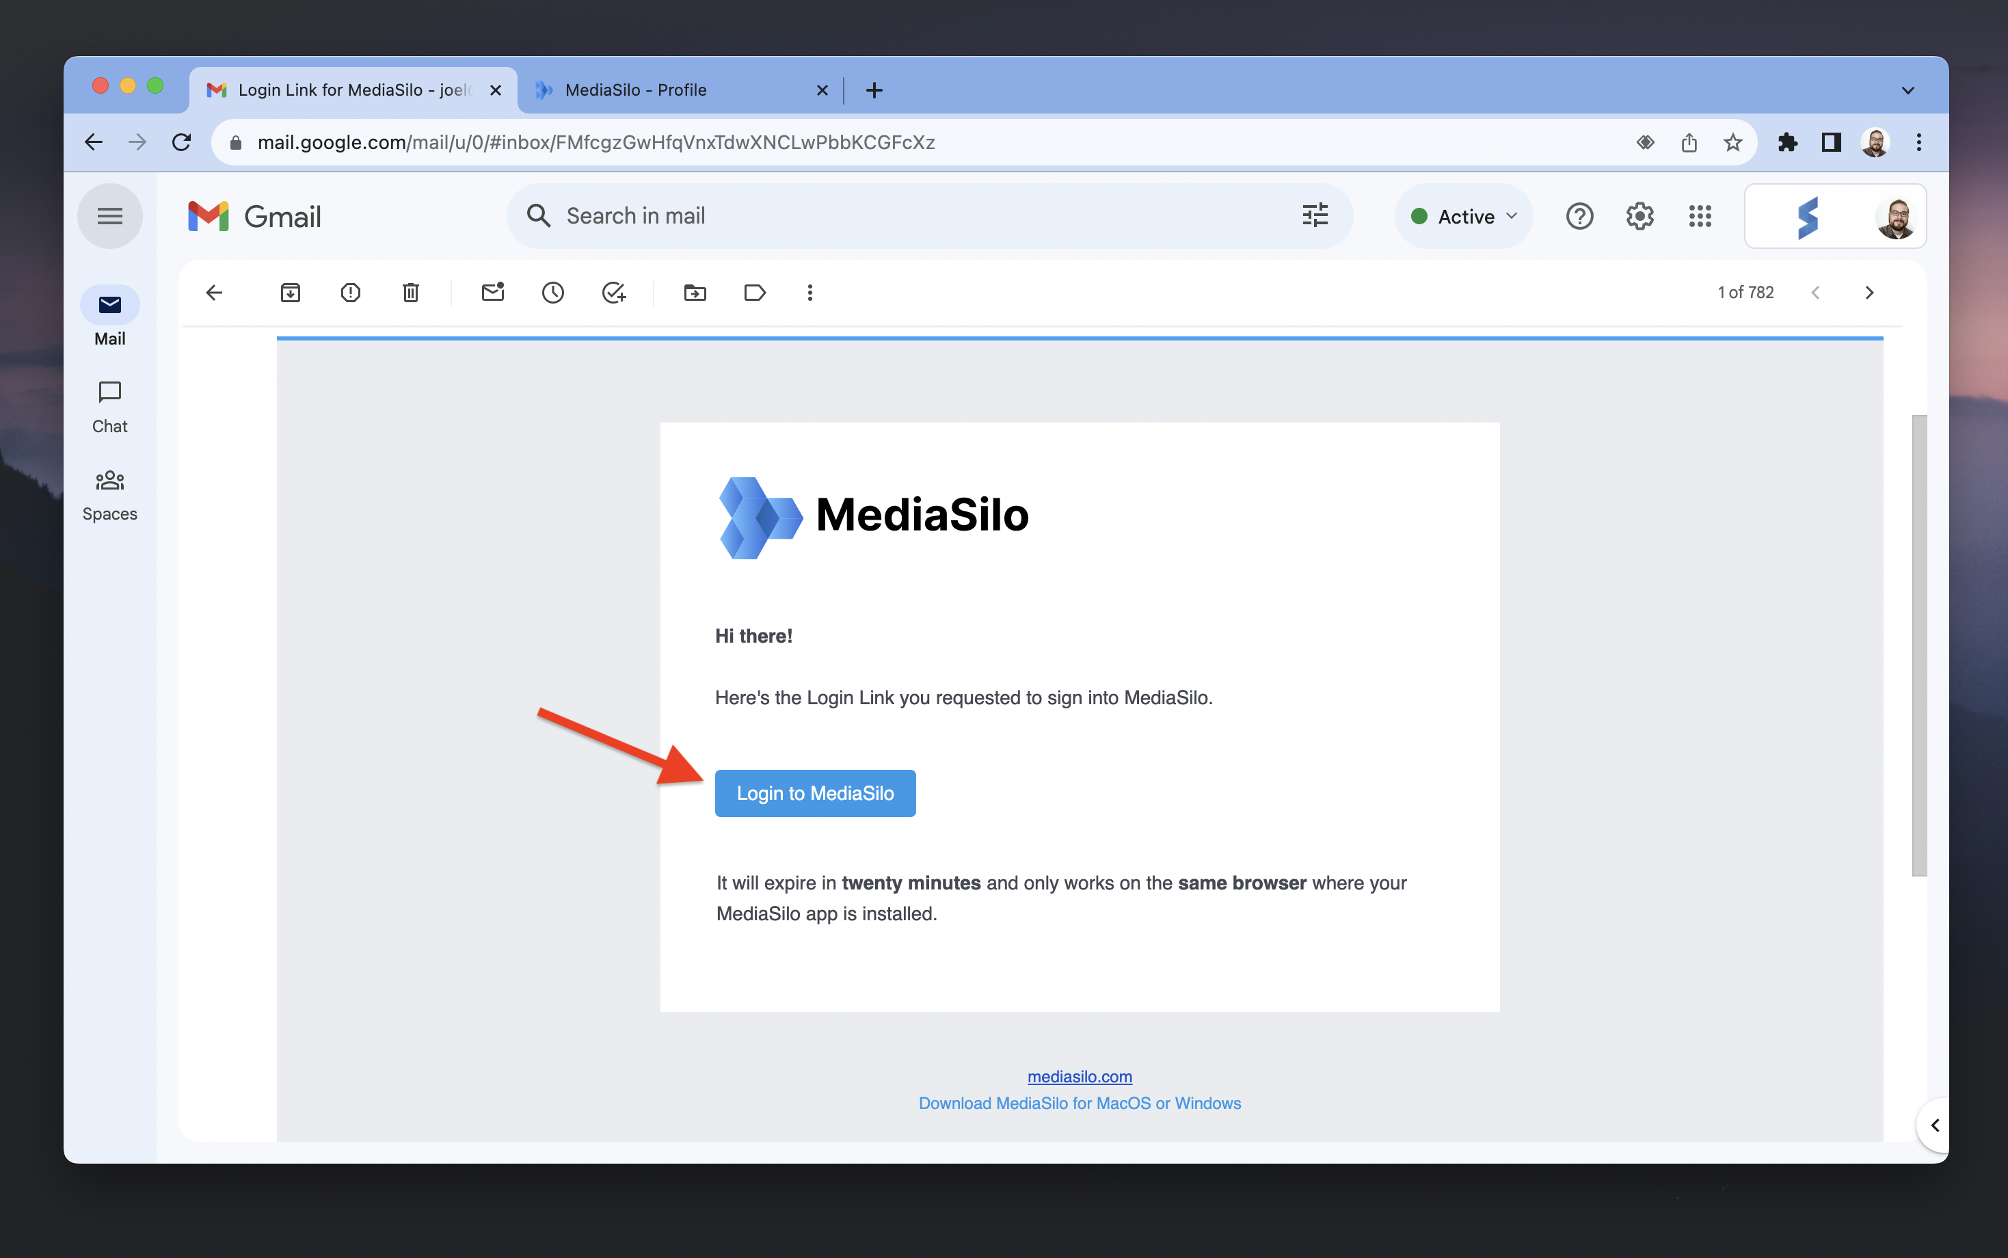Open Active status dropdown
2008x1258 pixels.
pyautogui.click(x=1463, y=216)
